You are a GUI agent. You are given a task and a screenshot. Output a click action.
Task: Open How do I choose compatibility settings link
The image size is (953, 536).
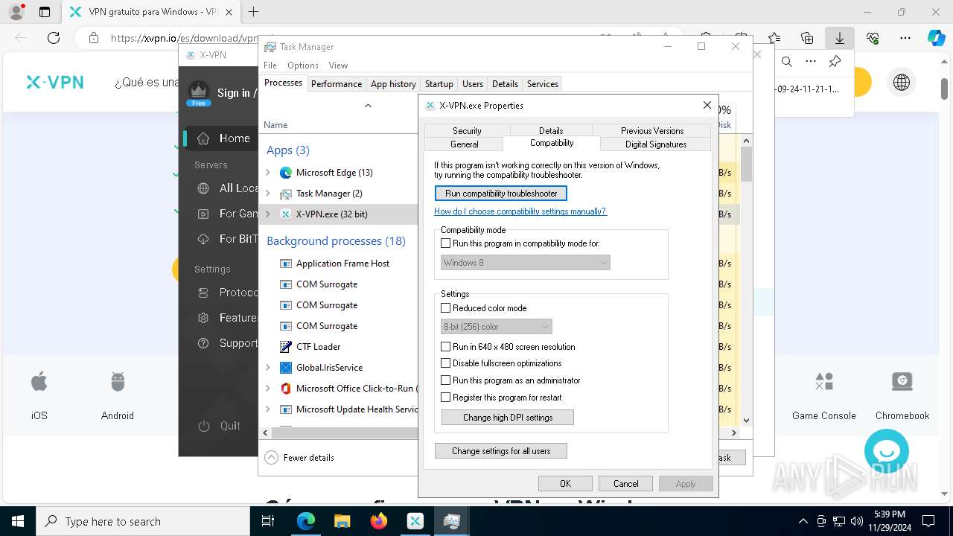coord(520,211)
